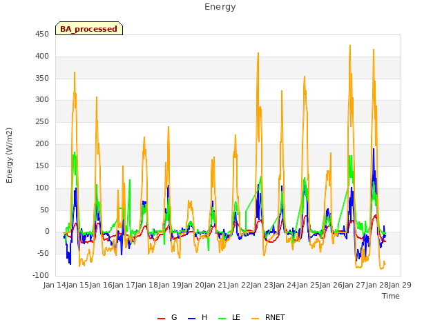Click the Jan 23 x-axis date label
This screenshot has width=442, height=331.
pyautogui.click(x=262, y=285)
